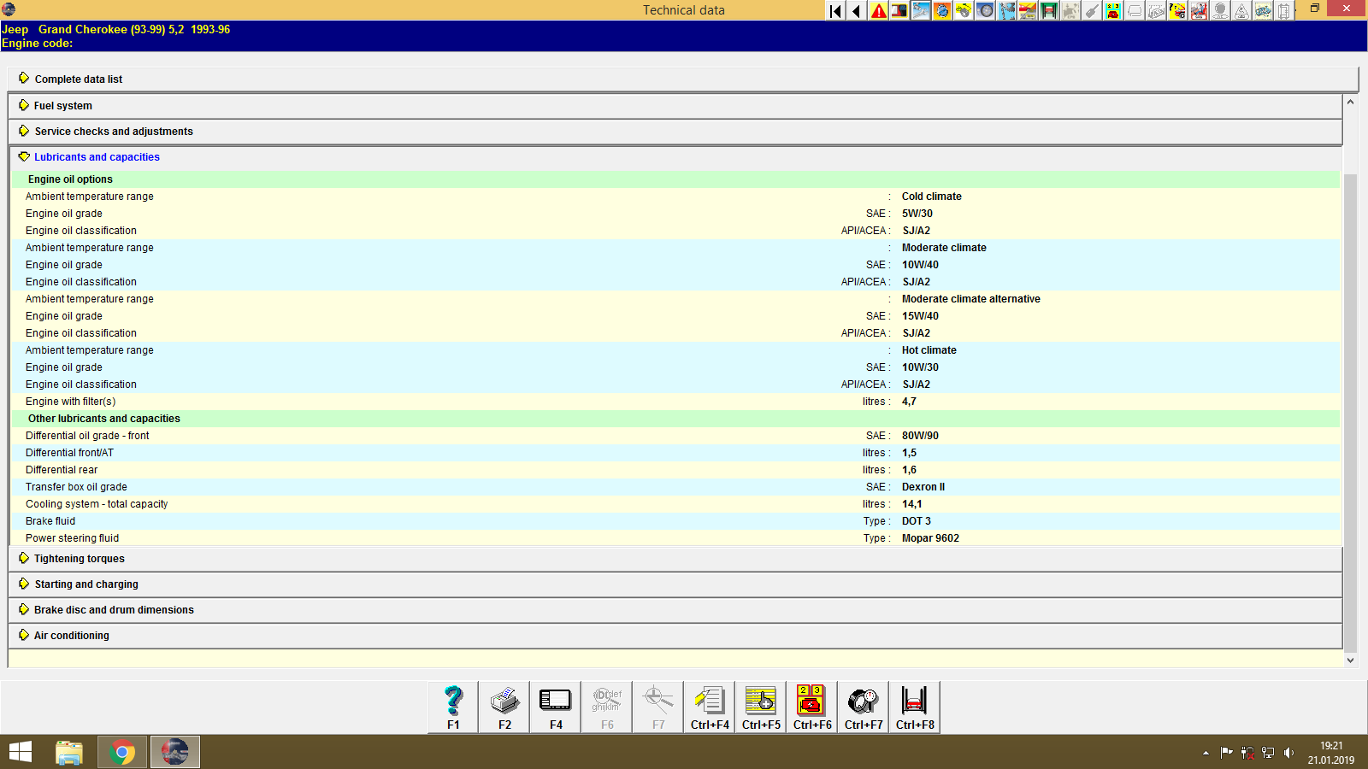Open the Complete data list
The image size is (1368, 769).
78,79
